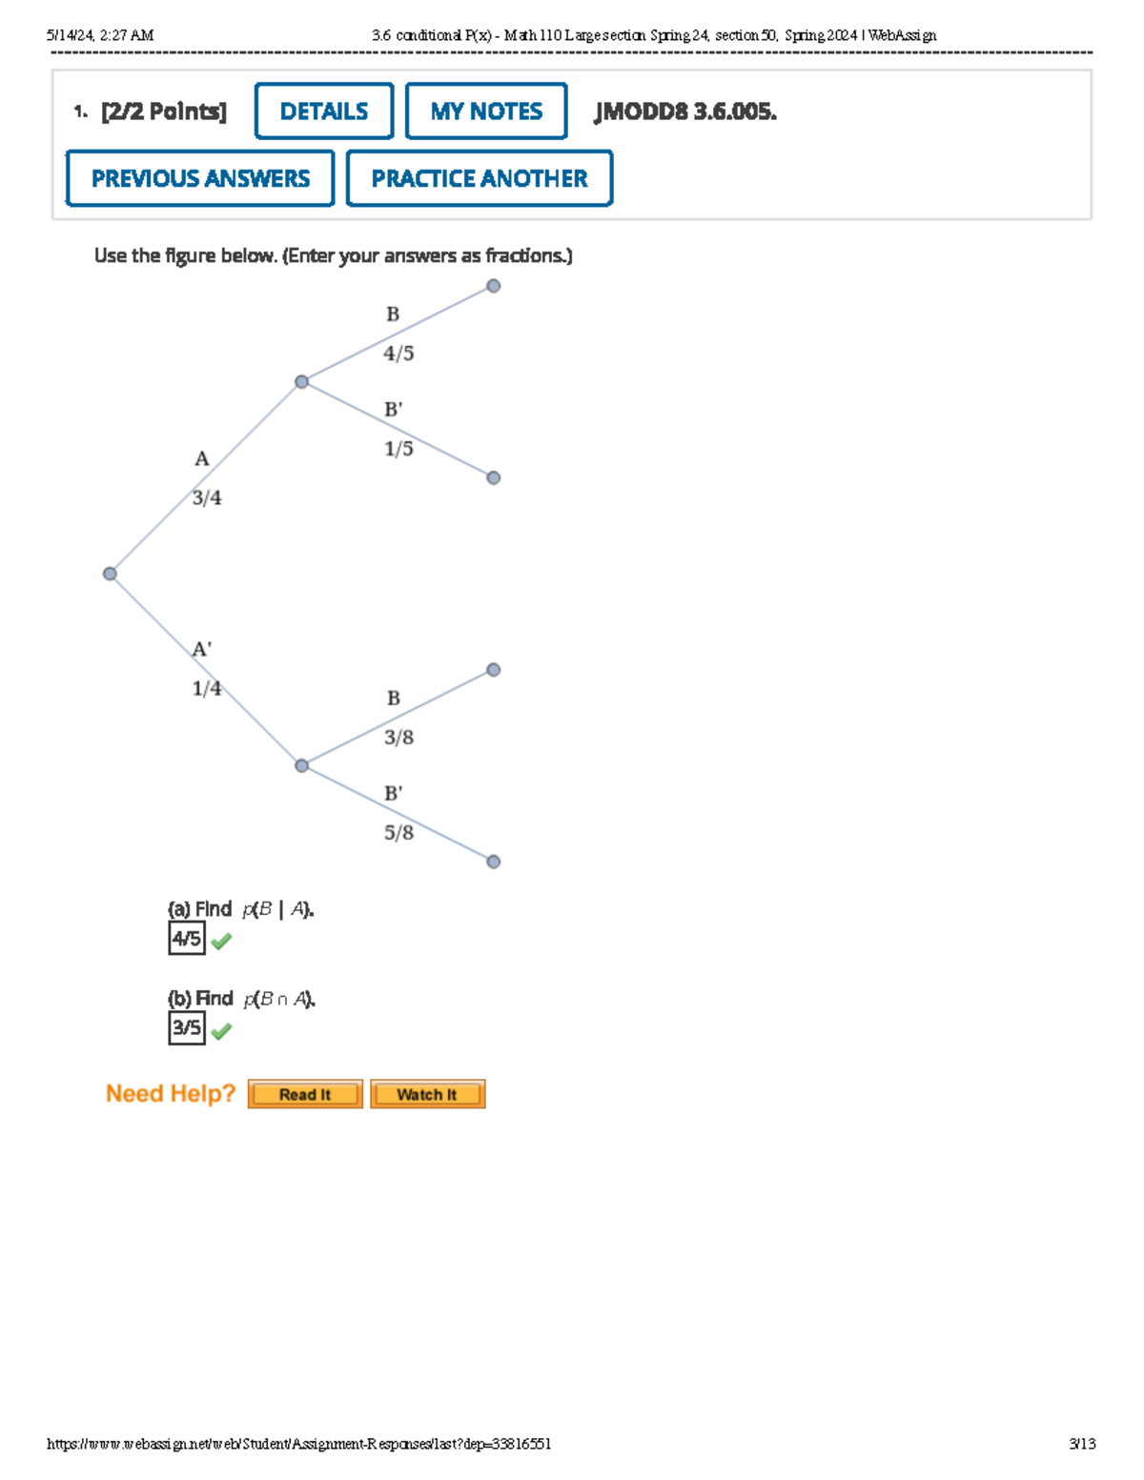
Task: Click the Need Help? label
Action: coord(172,1093)
